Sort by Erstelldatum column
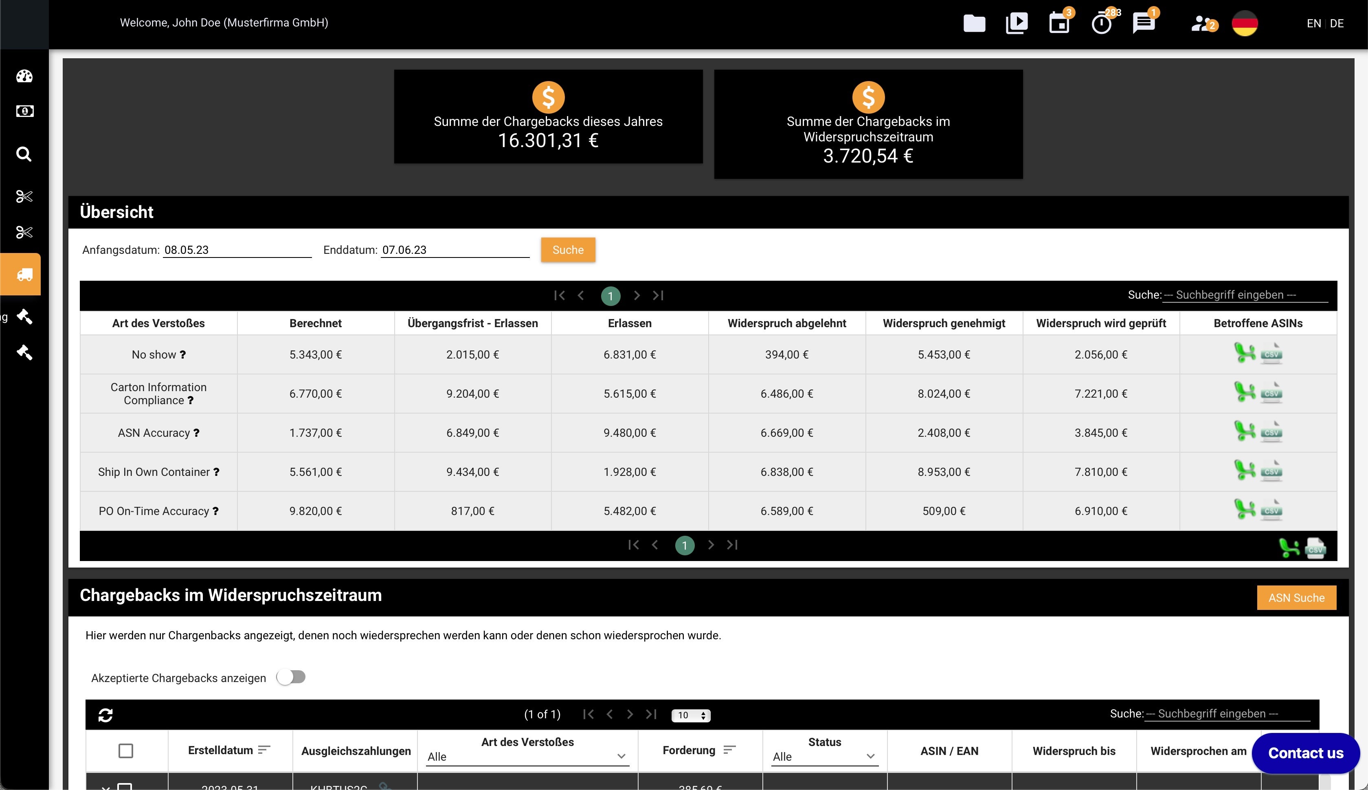Viewport: 1368px width, 790px height. [x=264, y=750]
